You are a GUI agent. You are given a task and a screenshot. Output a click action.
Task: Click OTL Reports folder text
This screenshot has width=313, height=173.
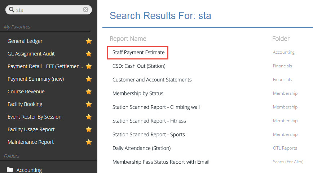point(285,148)
